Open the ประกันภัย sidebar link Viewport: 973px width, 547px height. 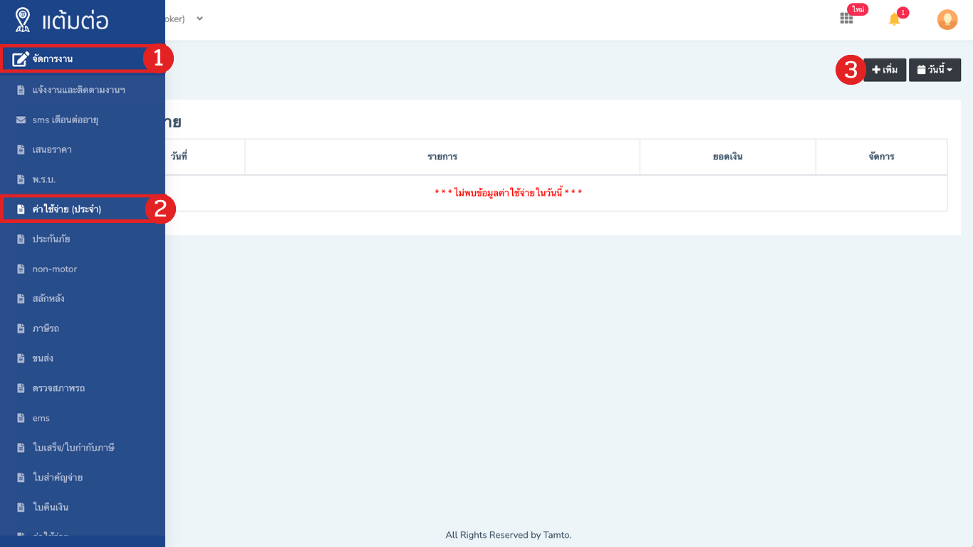click(x=83, y=239)
